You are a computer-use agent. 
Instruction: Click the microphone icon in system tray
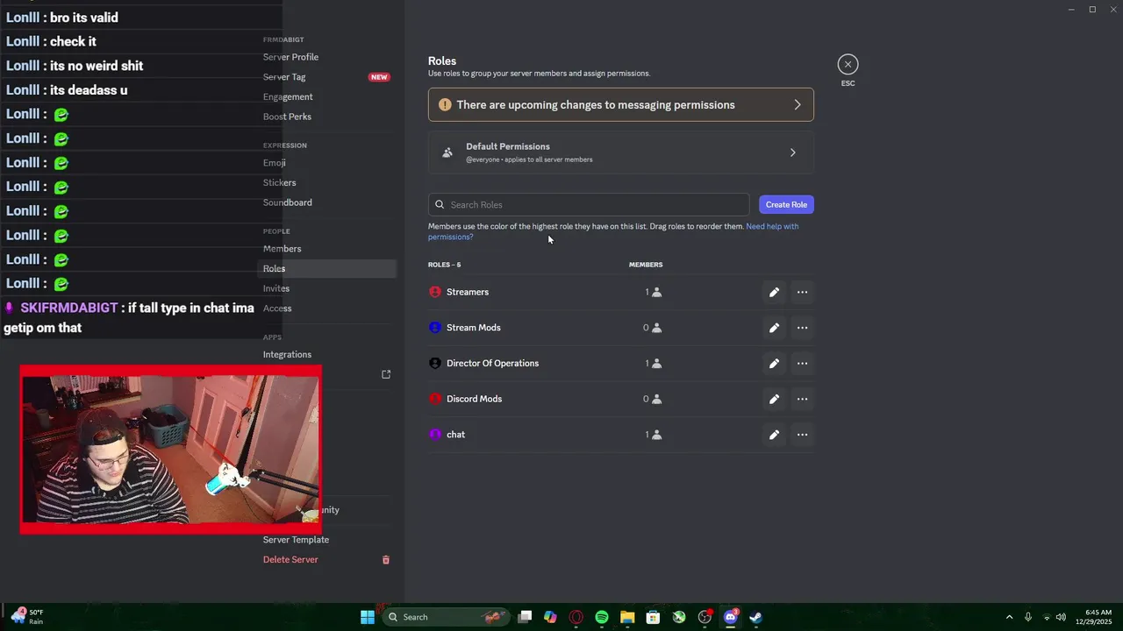click(x=1028, y=617)
